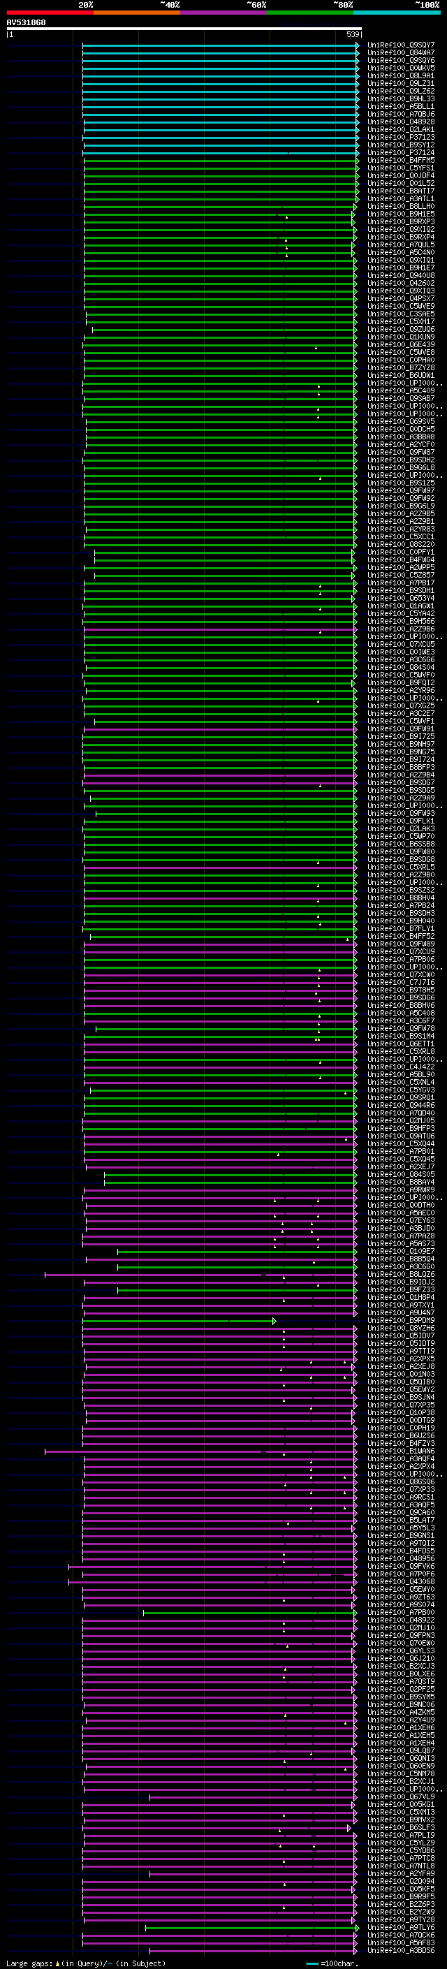This screenshot has height=1969, width=447.
Task: Open hit UniRef100_P37123
Action: click(400, 138)
